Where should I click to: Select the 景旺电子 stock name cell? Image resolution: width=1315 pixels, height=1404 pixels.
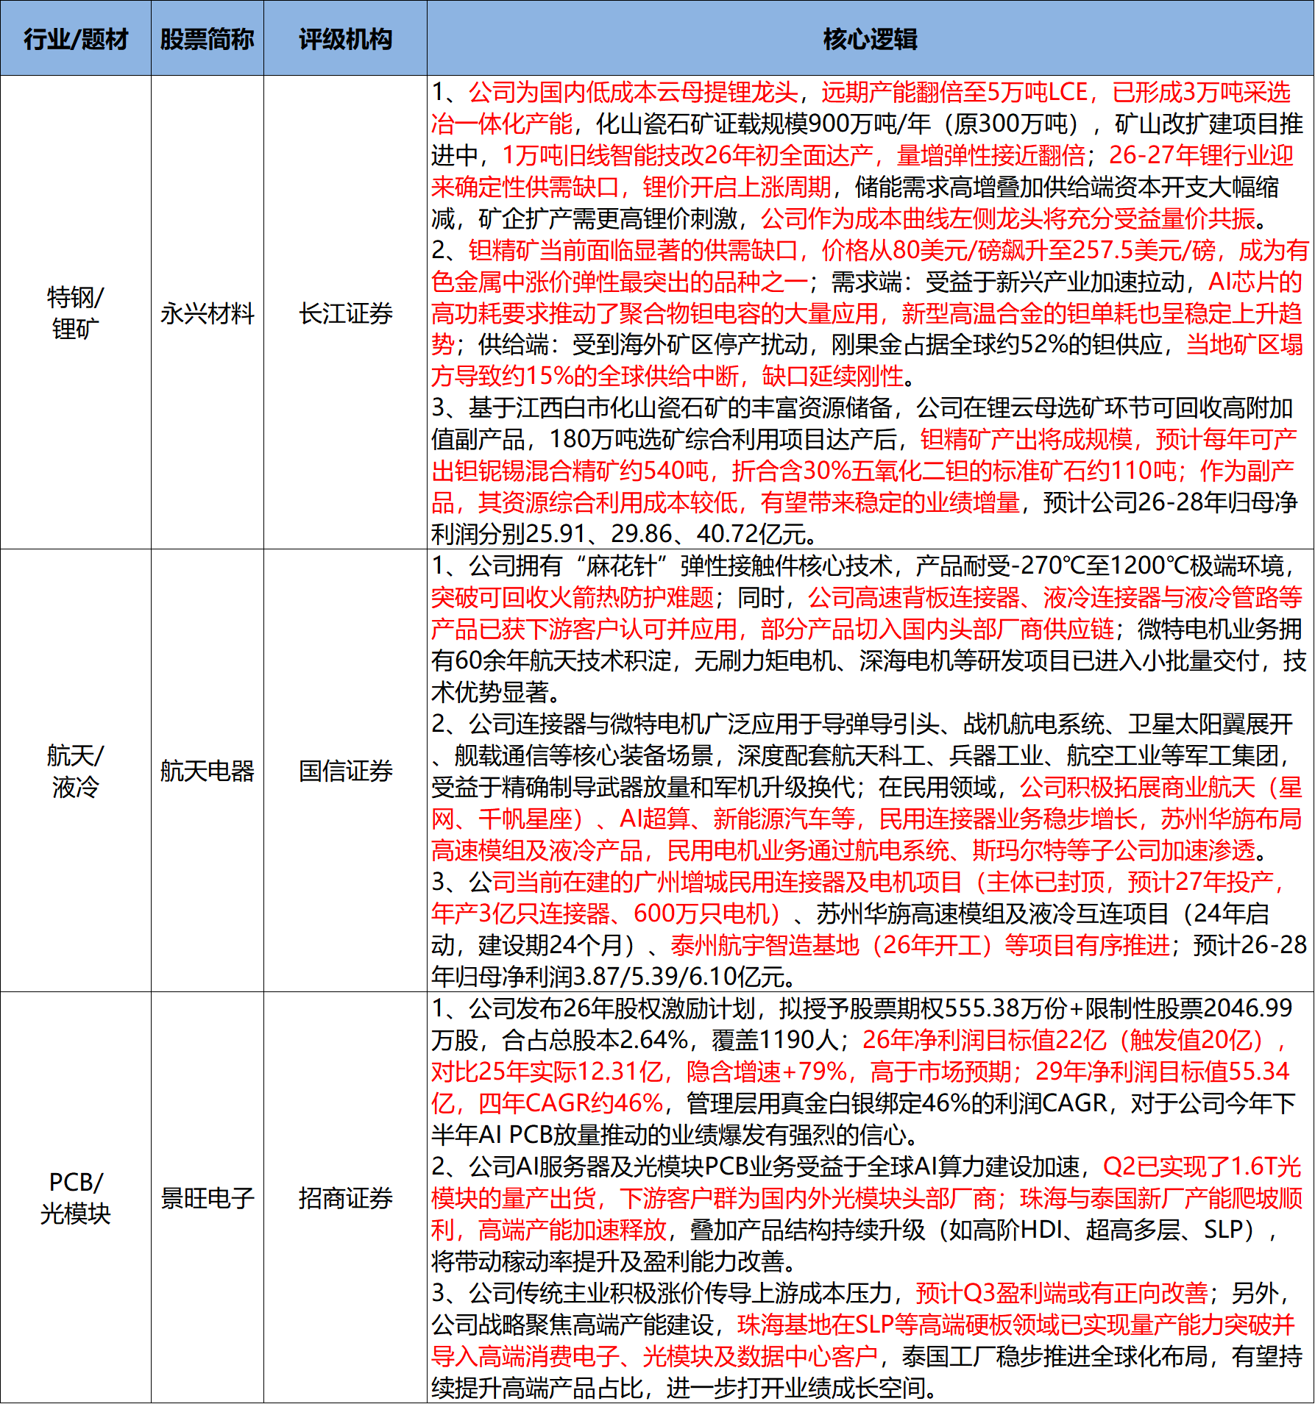208,1197
